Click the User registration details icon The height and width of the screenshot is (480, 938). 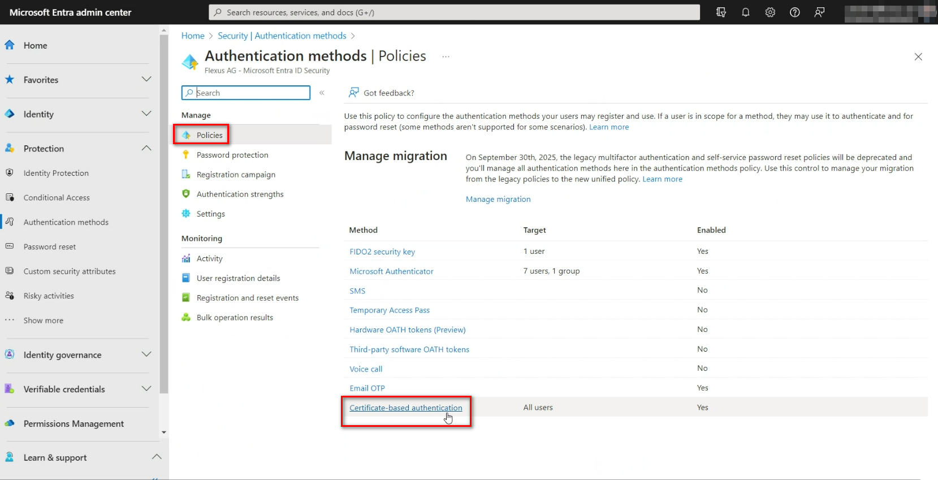186,278
